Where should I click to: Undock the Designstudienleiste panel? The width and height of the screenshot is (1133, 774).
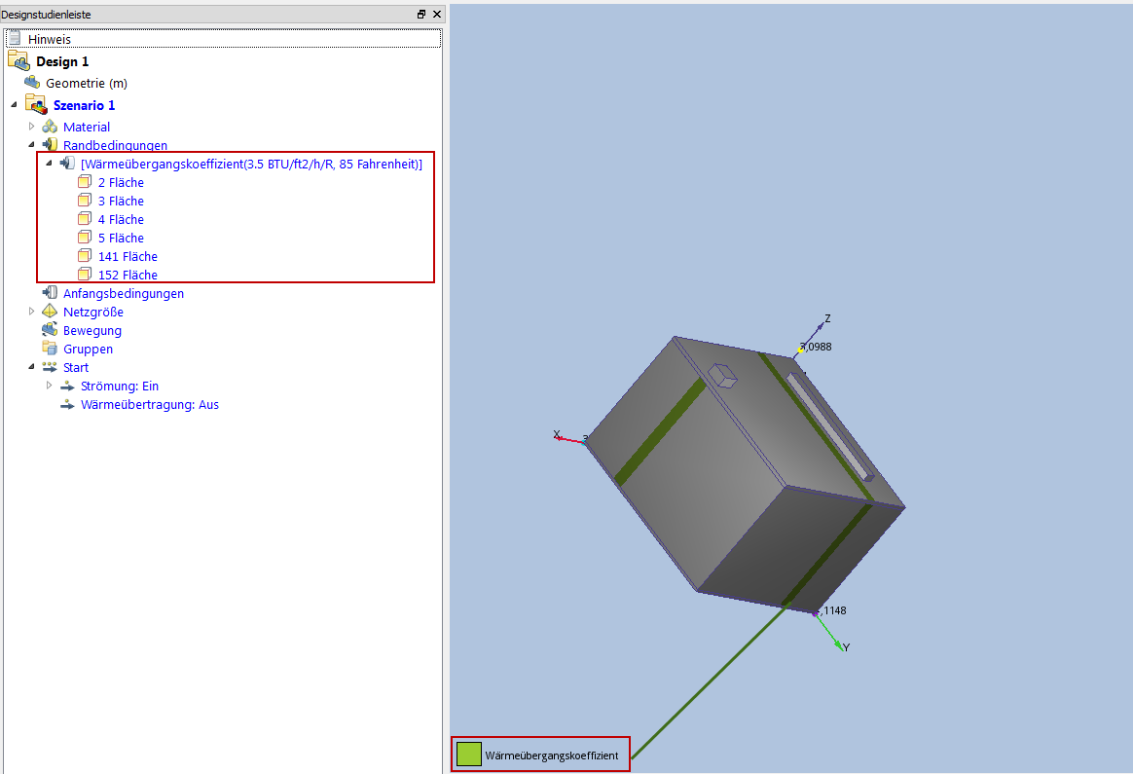pyautogui.click(x=421, y=15)
